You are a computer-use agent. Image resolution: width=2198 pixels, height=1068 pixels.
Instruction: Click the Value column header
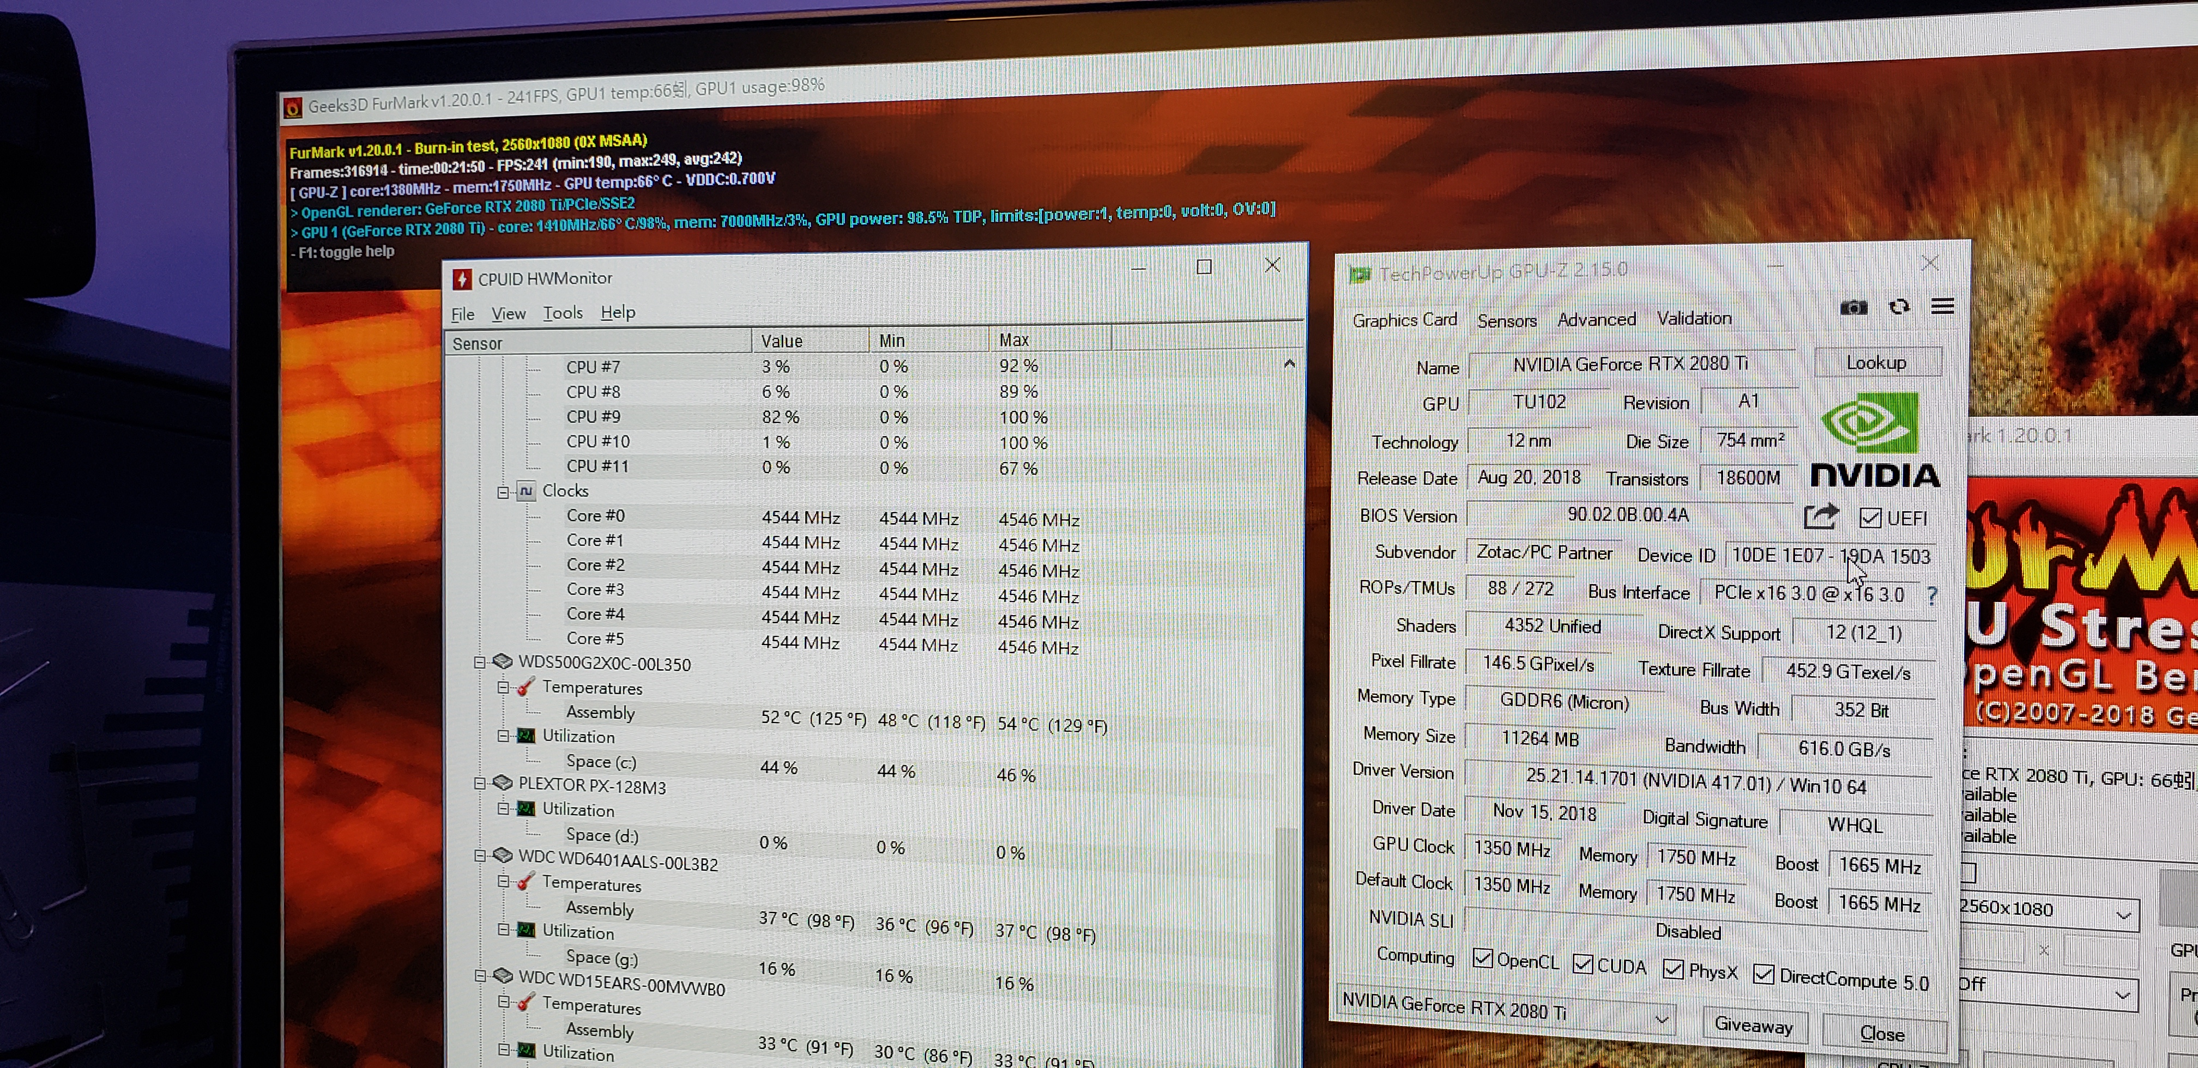point(810,341)
